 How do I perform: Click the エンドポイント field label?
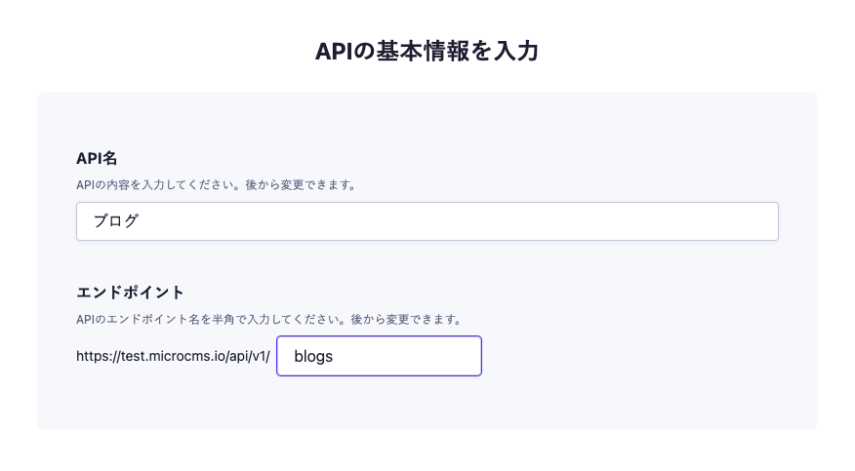[131, 292]
